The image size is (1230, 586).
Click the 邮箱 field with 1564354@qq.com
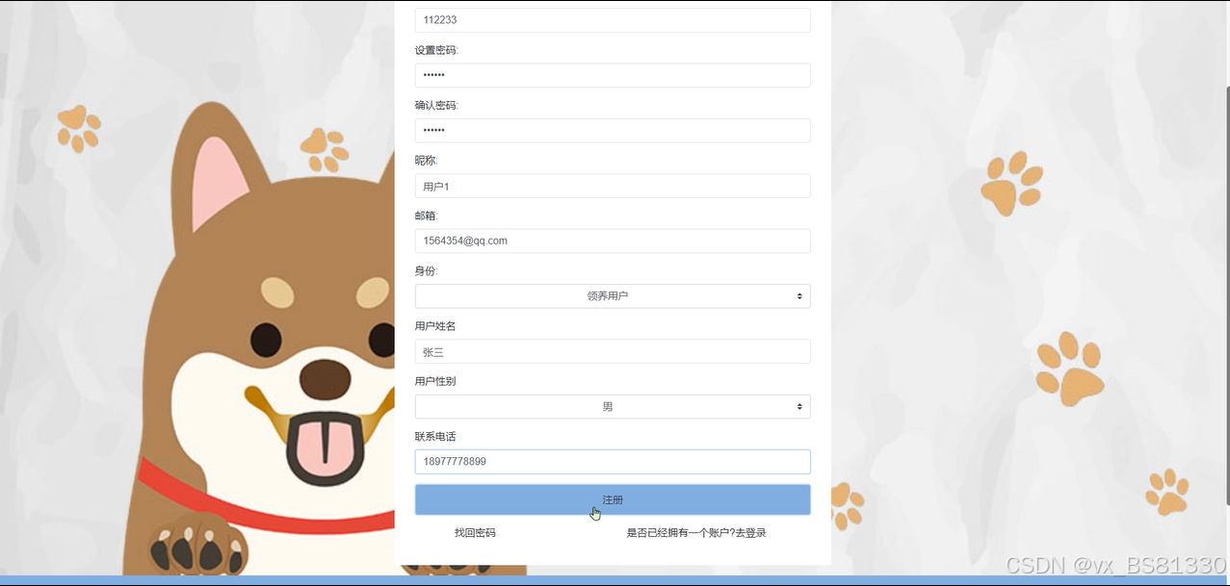[613, 241]
